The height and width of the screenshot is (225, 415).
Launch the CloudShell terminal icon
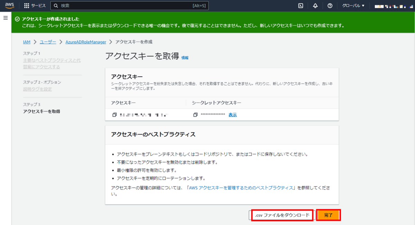tap(301, 6)
